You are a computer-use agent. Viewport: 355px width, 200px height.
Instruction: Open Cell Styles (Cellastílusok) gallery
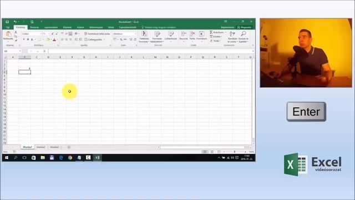tap(171, 36)
